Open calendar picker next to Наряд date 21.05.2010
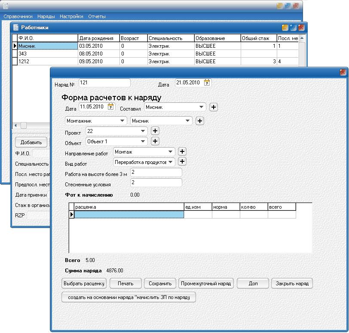 tap(207, 83)
